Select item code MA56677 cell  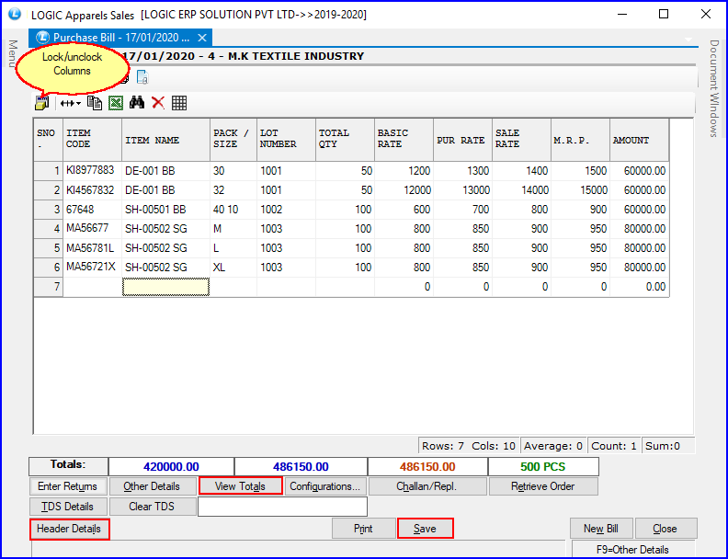click(93, 228)
